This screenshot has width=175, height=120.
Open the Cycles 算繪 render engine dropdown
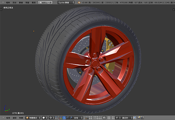(x=66, y=2)
